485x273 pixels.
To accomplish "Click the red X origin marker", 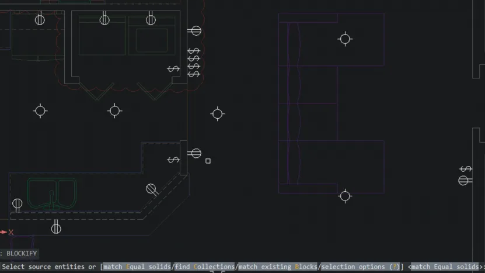I will (11, 232).
